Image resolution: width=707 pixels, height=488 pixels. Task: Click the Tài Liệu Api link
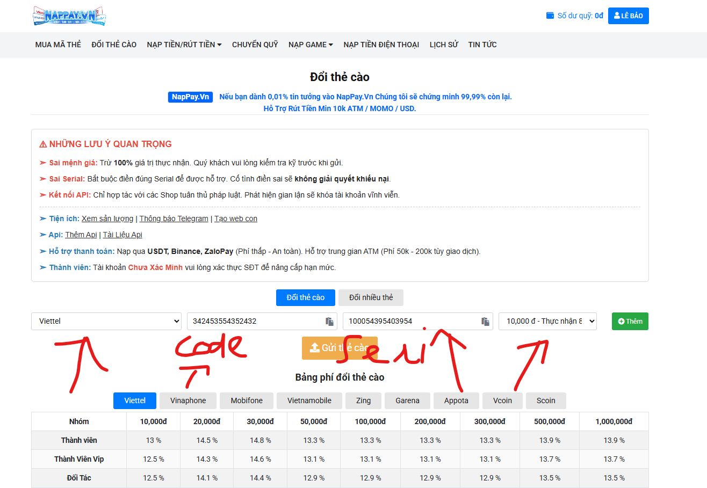122,235
